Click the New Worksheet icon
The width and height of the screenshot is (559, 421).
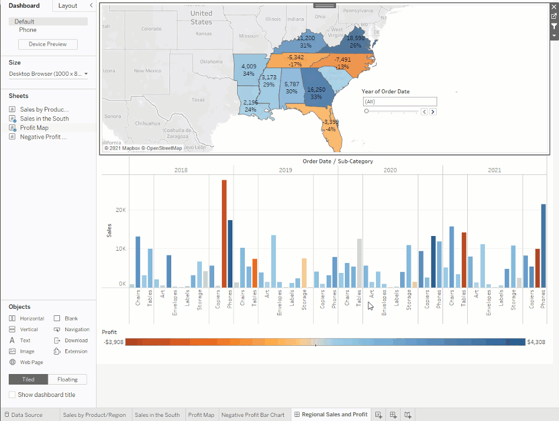[x=379, y=415]
